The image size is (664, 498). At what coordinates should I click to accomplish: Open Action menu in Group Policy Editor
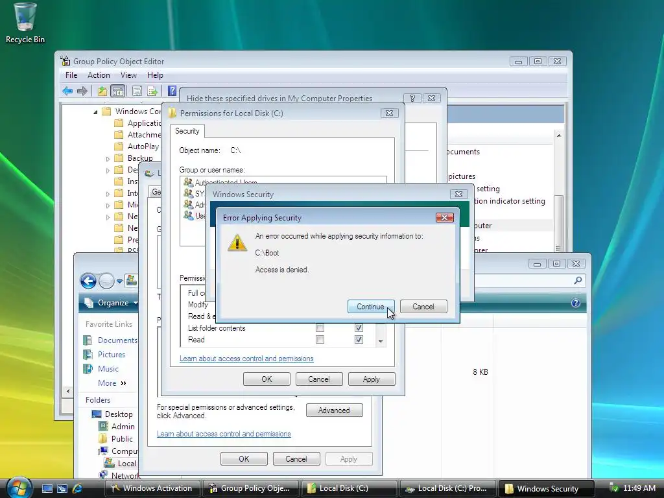click(x=99, y=75)
